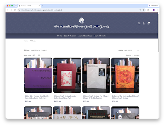Open the Price filter dropdown
This screenshot has width=165, height=126.
coord(44,50)
